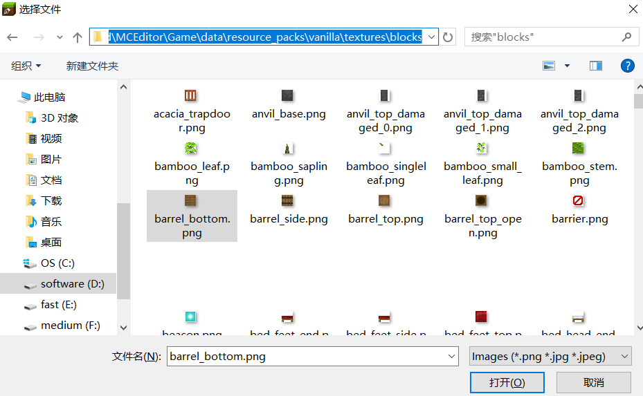Click the change view icon
This screenshot has height=396, width=643.
[550, 66]
